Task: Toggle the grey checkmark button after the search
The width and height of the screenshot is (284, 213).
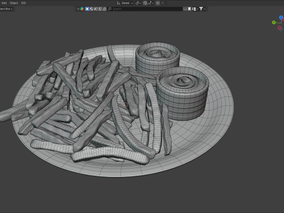Action: pyautogui.click(x=185, y=9)
